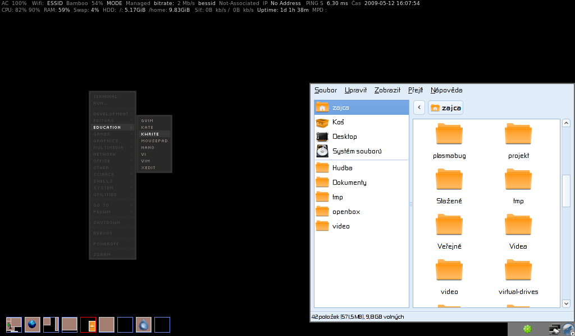Launch Kate from the submenu
Viewport: 575px width, 336px height.
pos(154,127)
